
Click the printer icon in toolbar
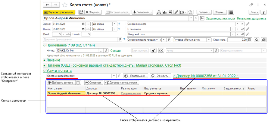pos(159,12)
